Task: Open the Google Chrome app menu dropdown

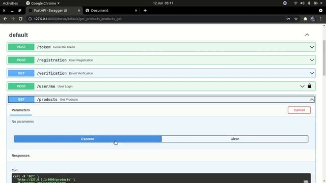Action: (x=43, y=3)
